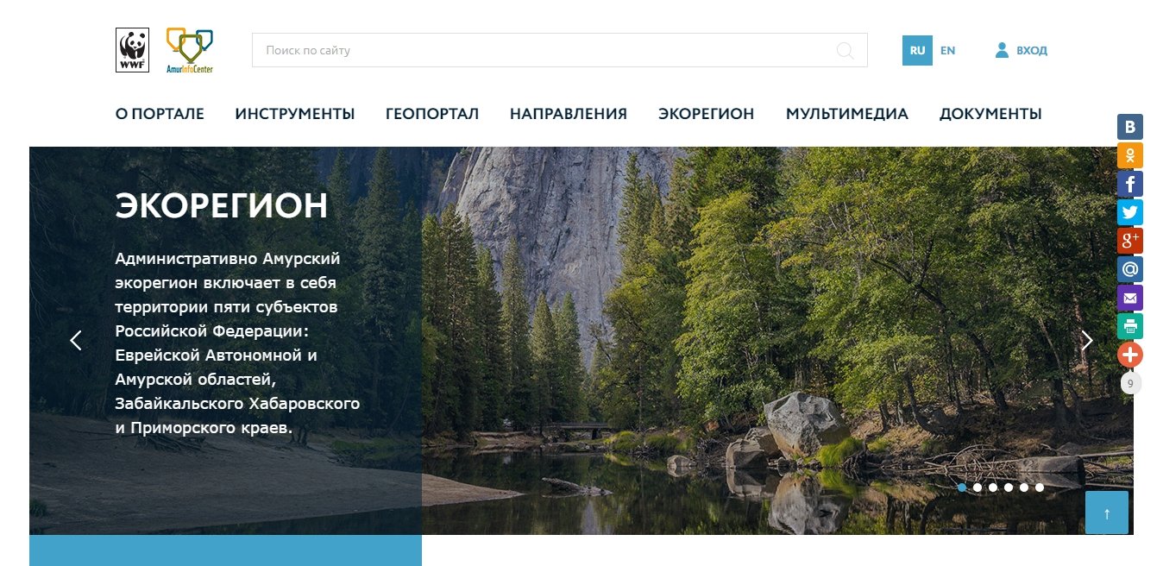Expand more sharing options plus icon
The image size is (1163, 566).
tap(1130, 355)
